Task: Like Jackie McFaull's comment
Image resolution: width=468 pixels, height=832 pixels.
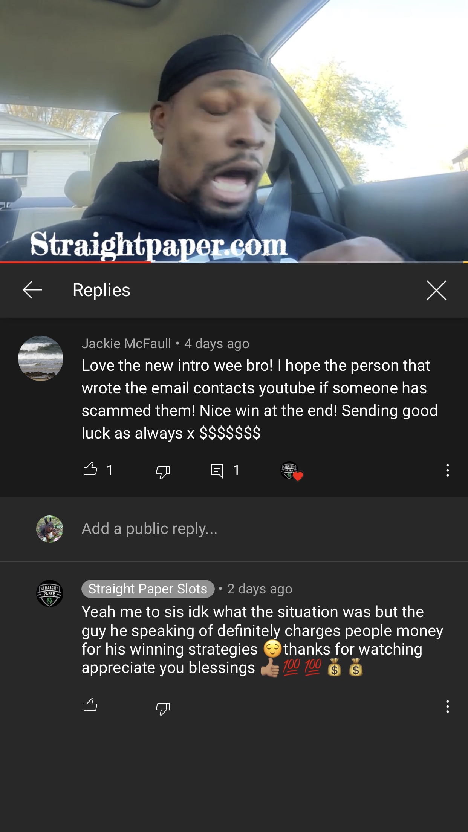Action: [90, 470]
